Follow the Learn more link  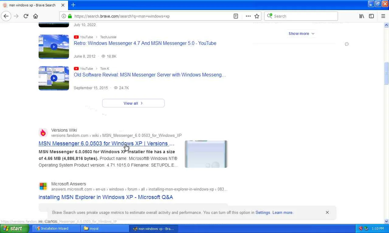tap(282, 212)
